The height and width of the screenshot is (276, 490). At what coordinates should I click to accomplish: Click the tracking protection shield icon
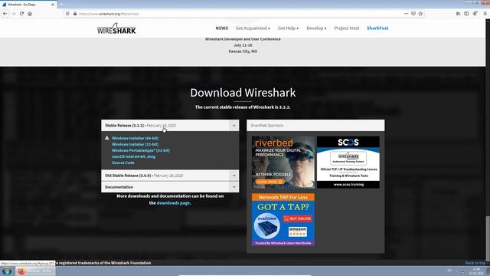(x=68, y=14)
